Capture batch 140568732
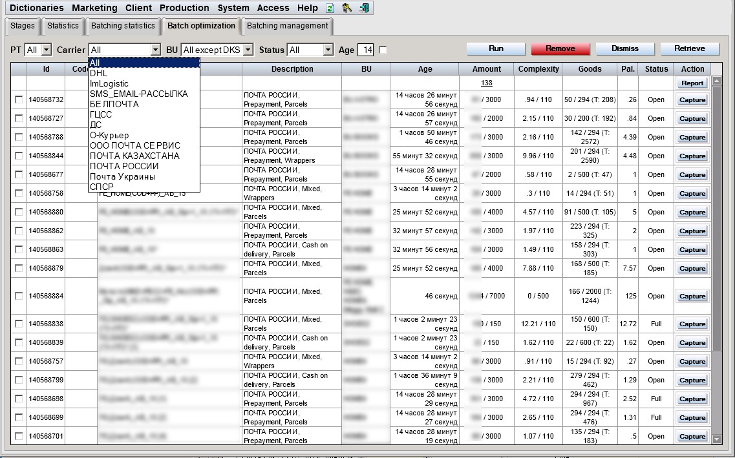This screenshot has height=458, width=735. click(692, 99)
